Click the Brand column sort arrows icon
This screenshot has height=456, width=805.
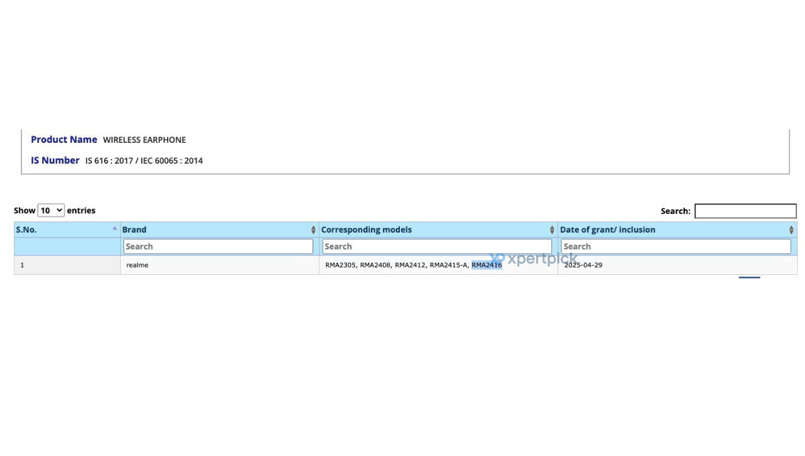pos(313,230)
